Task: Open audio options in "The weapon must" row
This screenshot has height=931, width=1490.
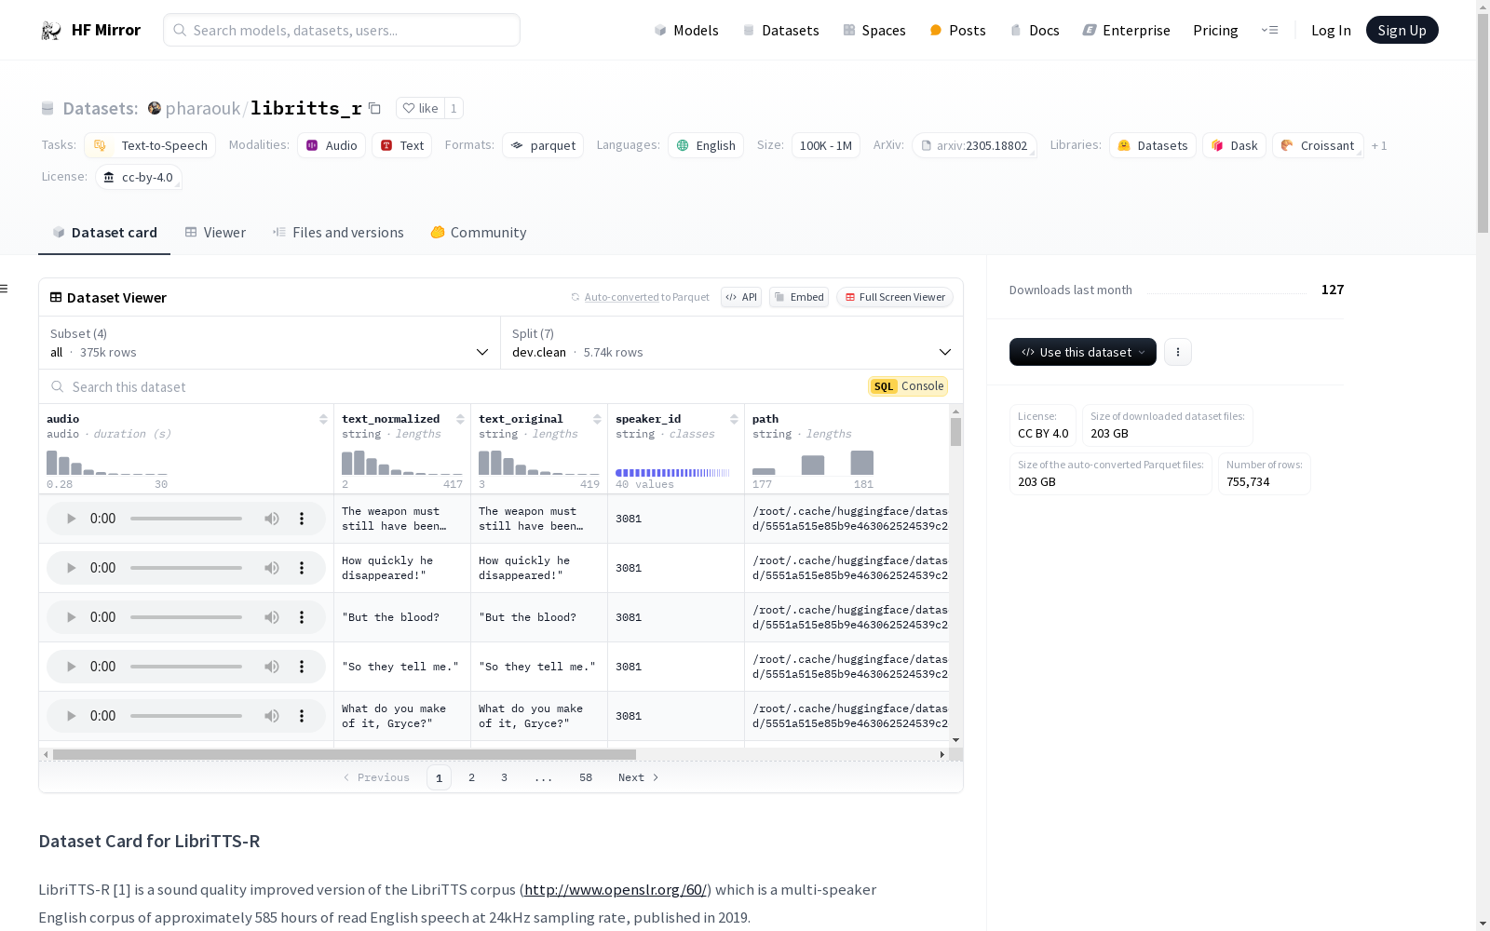Action: 302,519
